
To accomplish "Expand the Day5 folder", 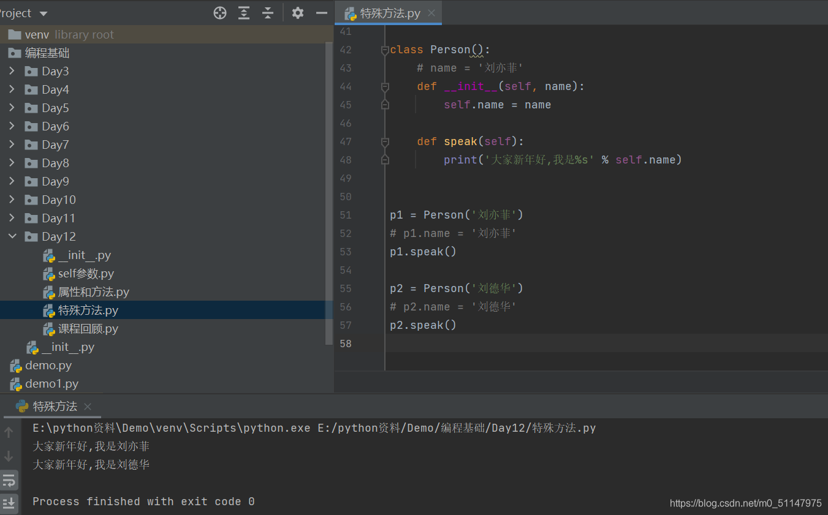I will point(12,108).
